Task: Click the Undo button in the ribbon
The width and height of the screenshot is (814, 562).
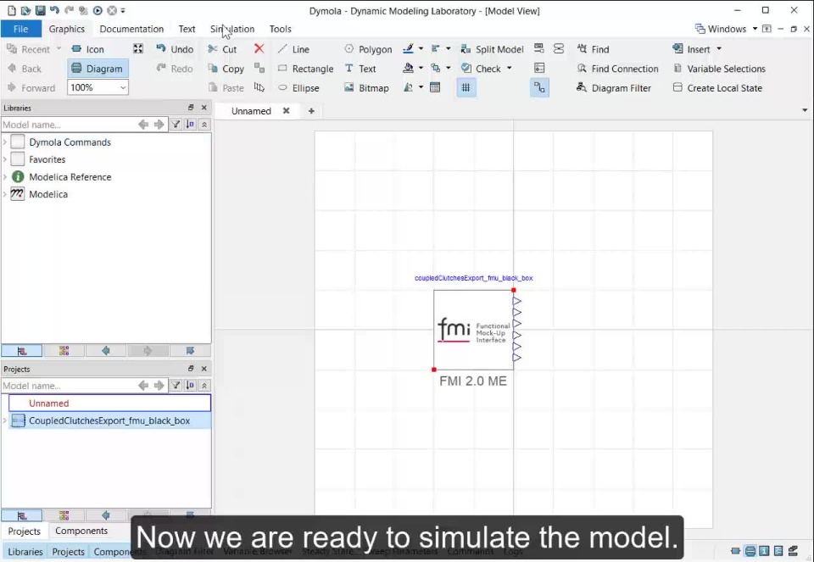Action: pos(175,49)
